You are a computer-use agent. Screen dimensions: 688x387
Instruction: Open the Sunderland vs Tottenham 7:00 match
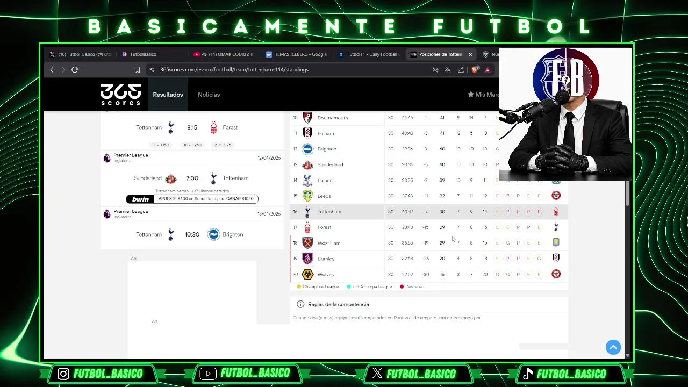(192, 178)
